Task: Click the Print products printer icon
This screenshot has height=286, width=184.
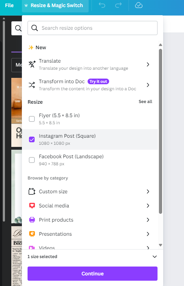Action: (x=32, y=220)
